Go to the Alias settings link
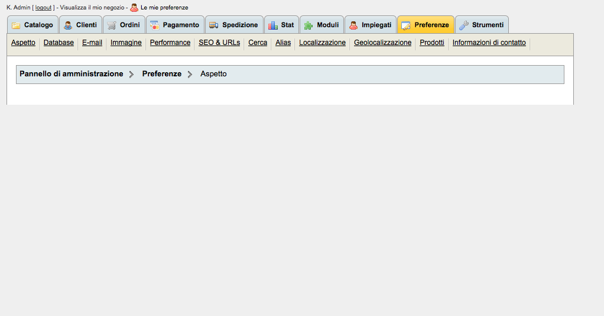 pyautogui.click(x=283, y=43)
